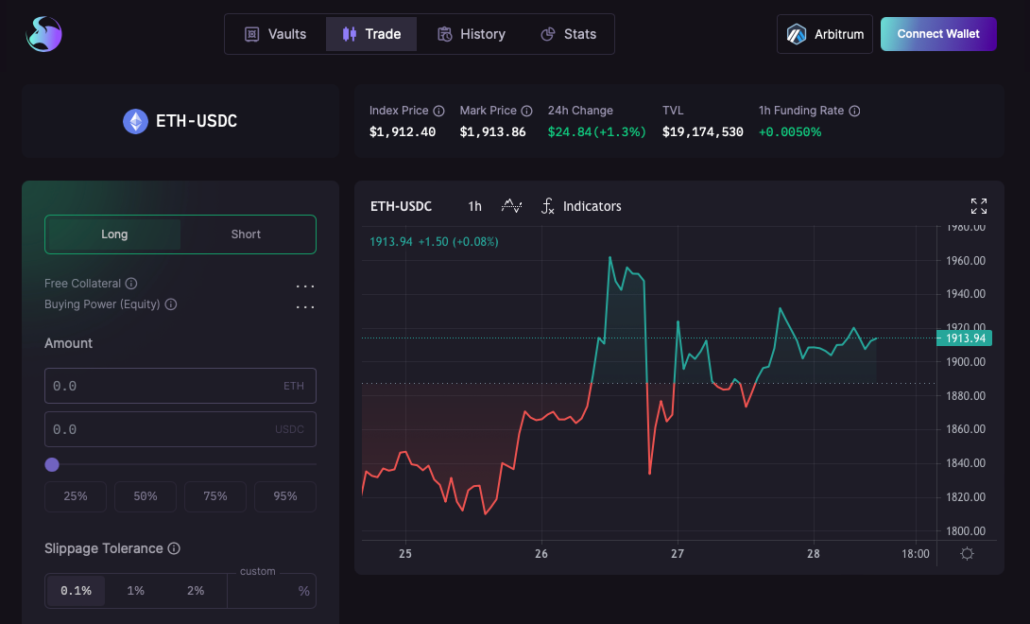Click the app logo in top-left corner
Image resolution: width=1030 pixels, height=624 pixels.
click(44, 34)
